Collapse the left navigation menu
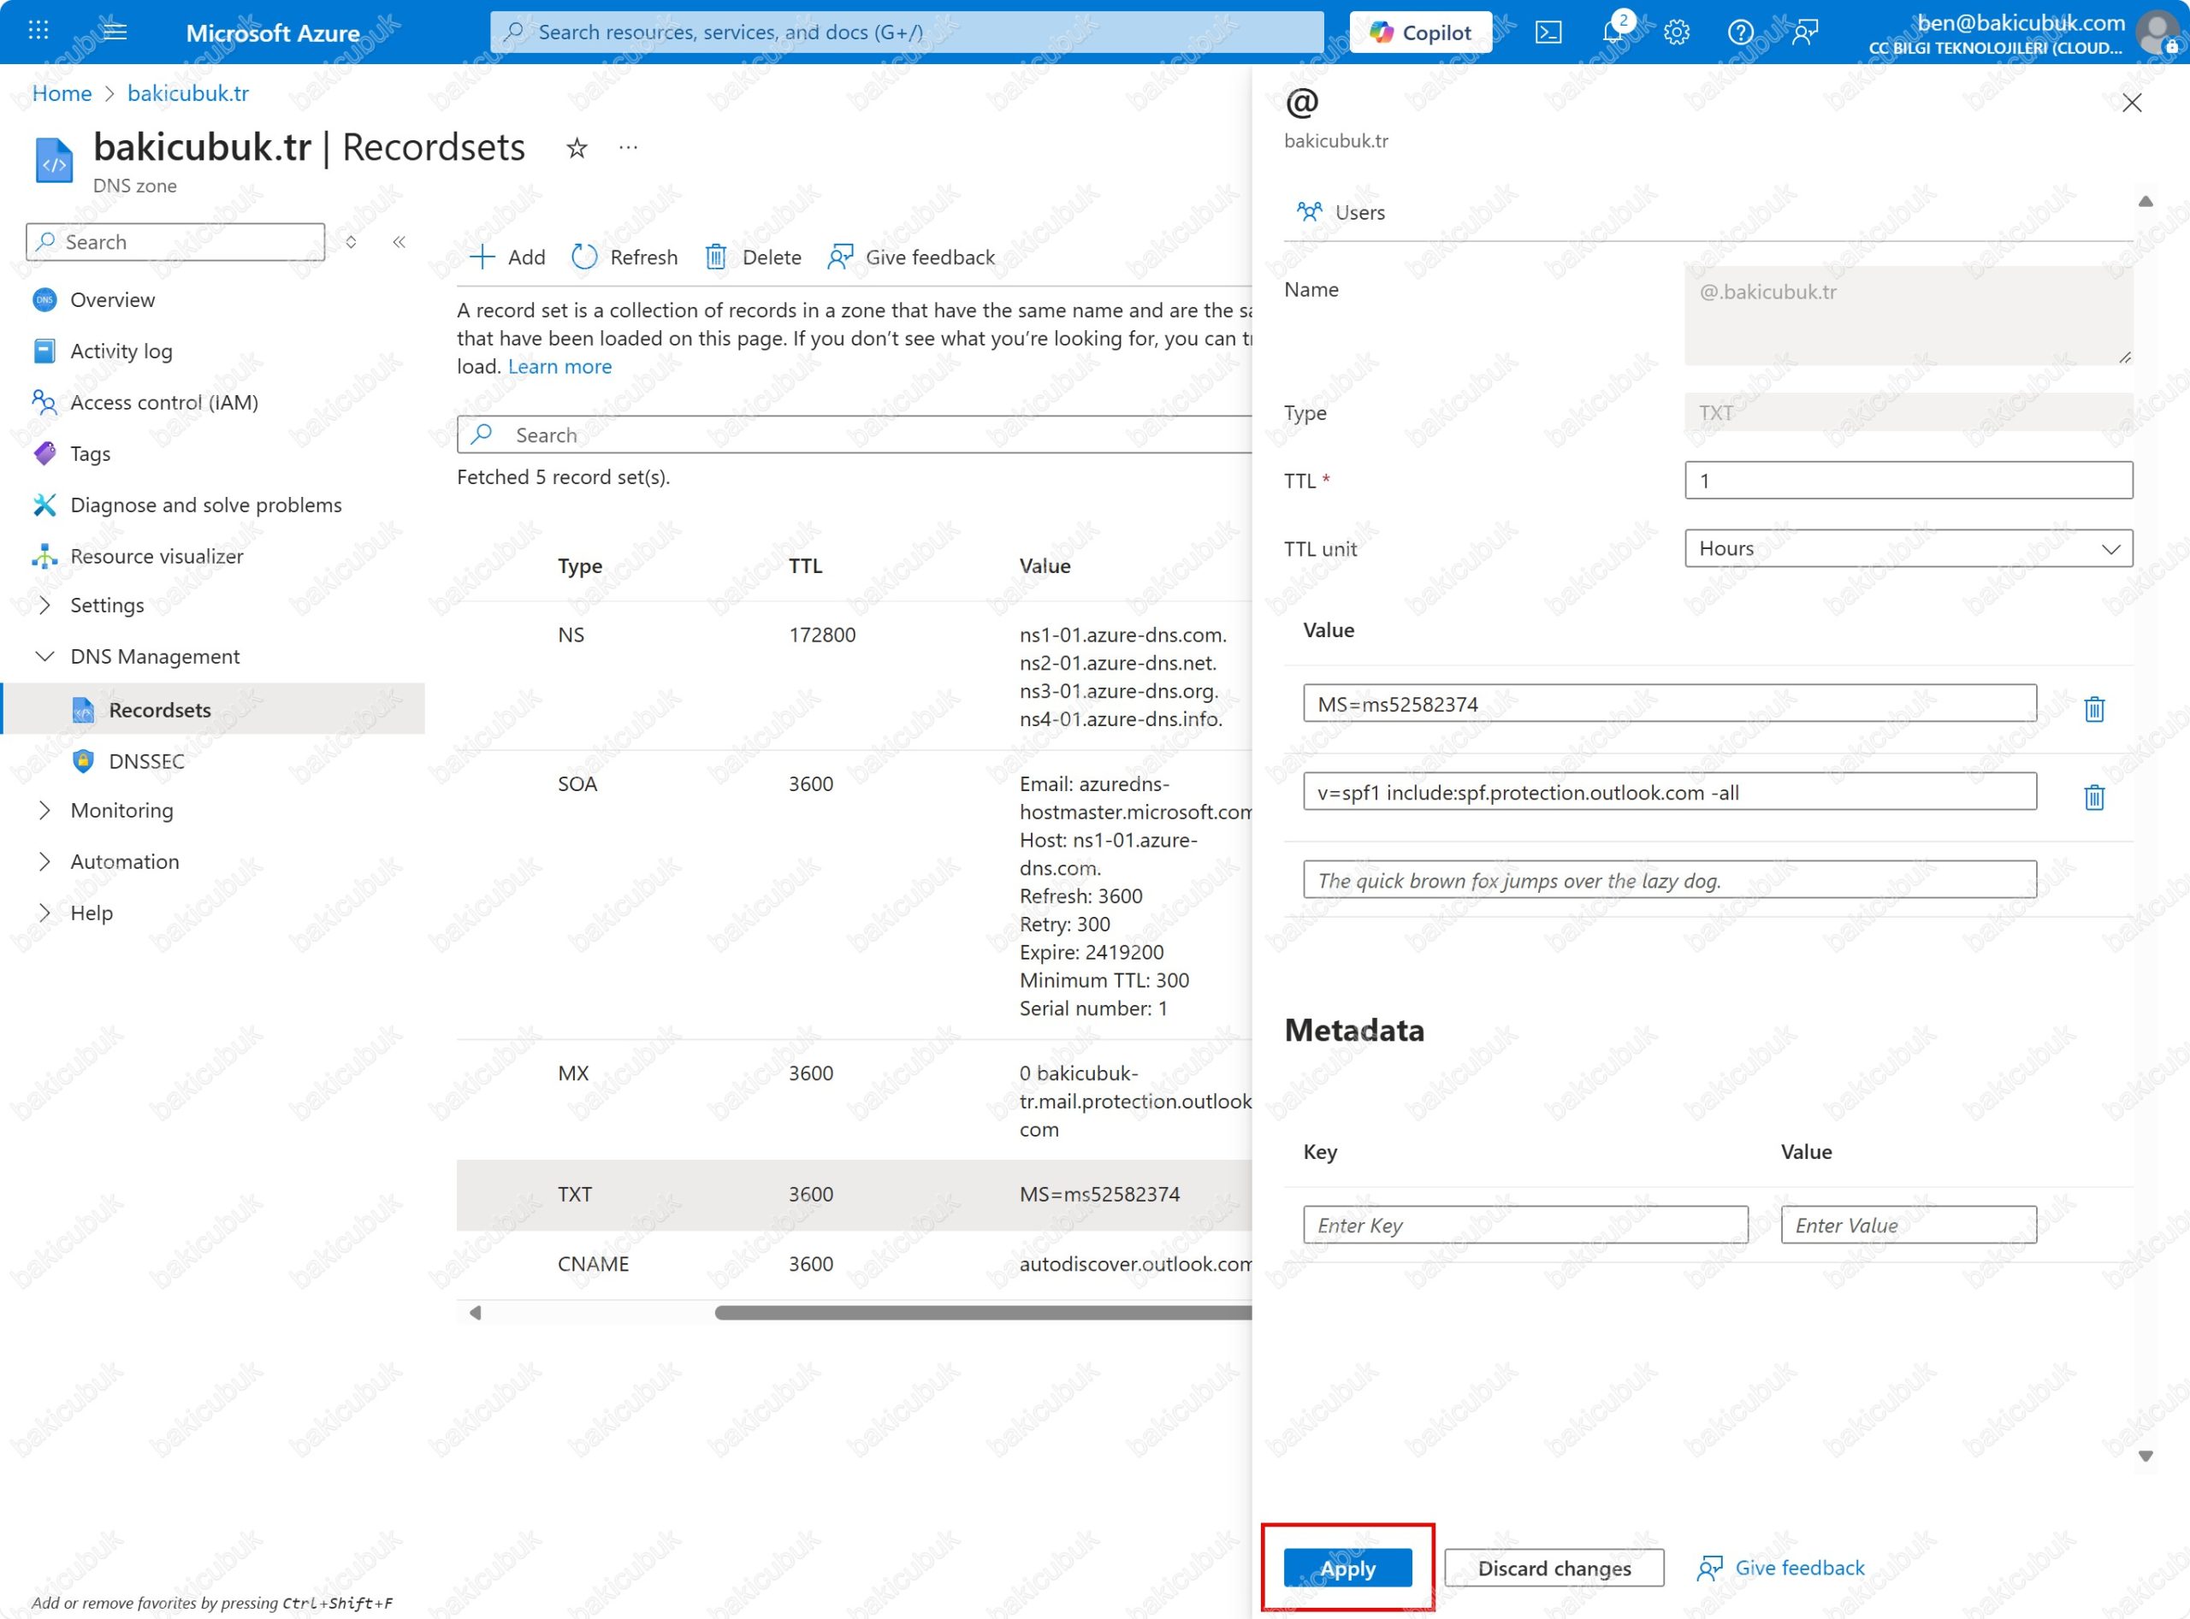 tap(399, 242)
